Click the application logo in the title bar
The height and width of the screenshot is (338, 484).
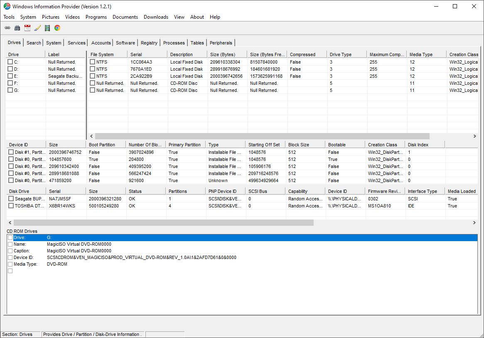pyautogui.click(x=7, y=6)
